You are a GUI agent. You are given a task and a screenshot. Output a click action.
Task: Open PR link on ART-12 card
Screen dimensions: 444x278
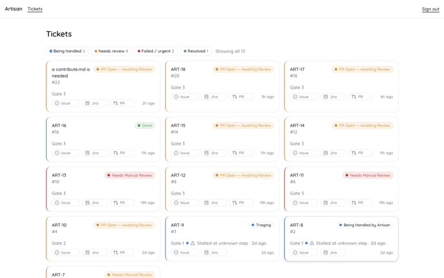pos(241,203)
